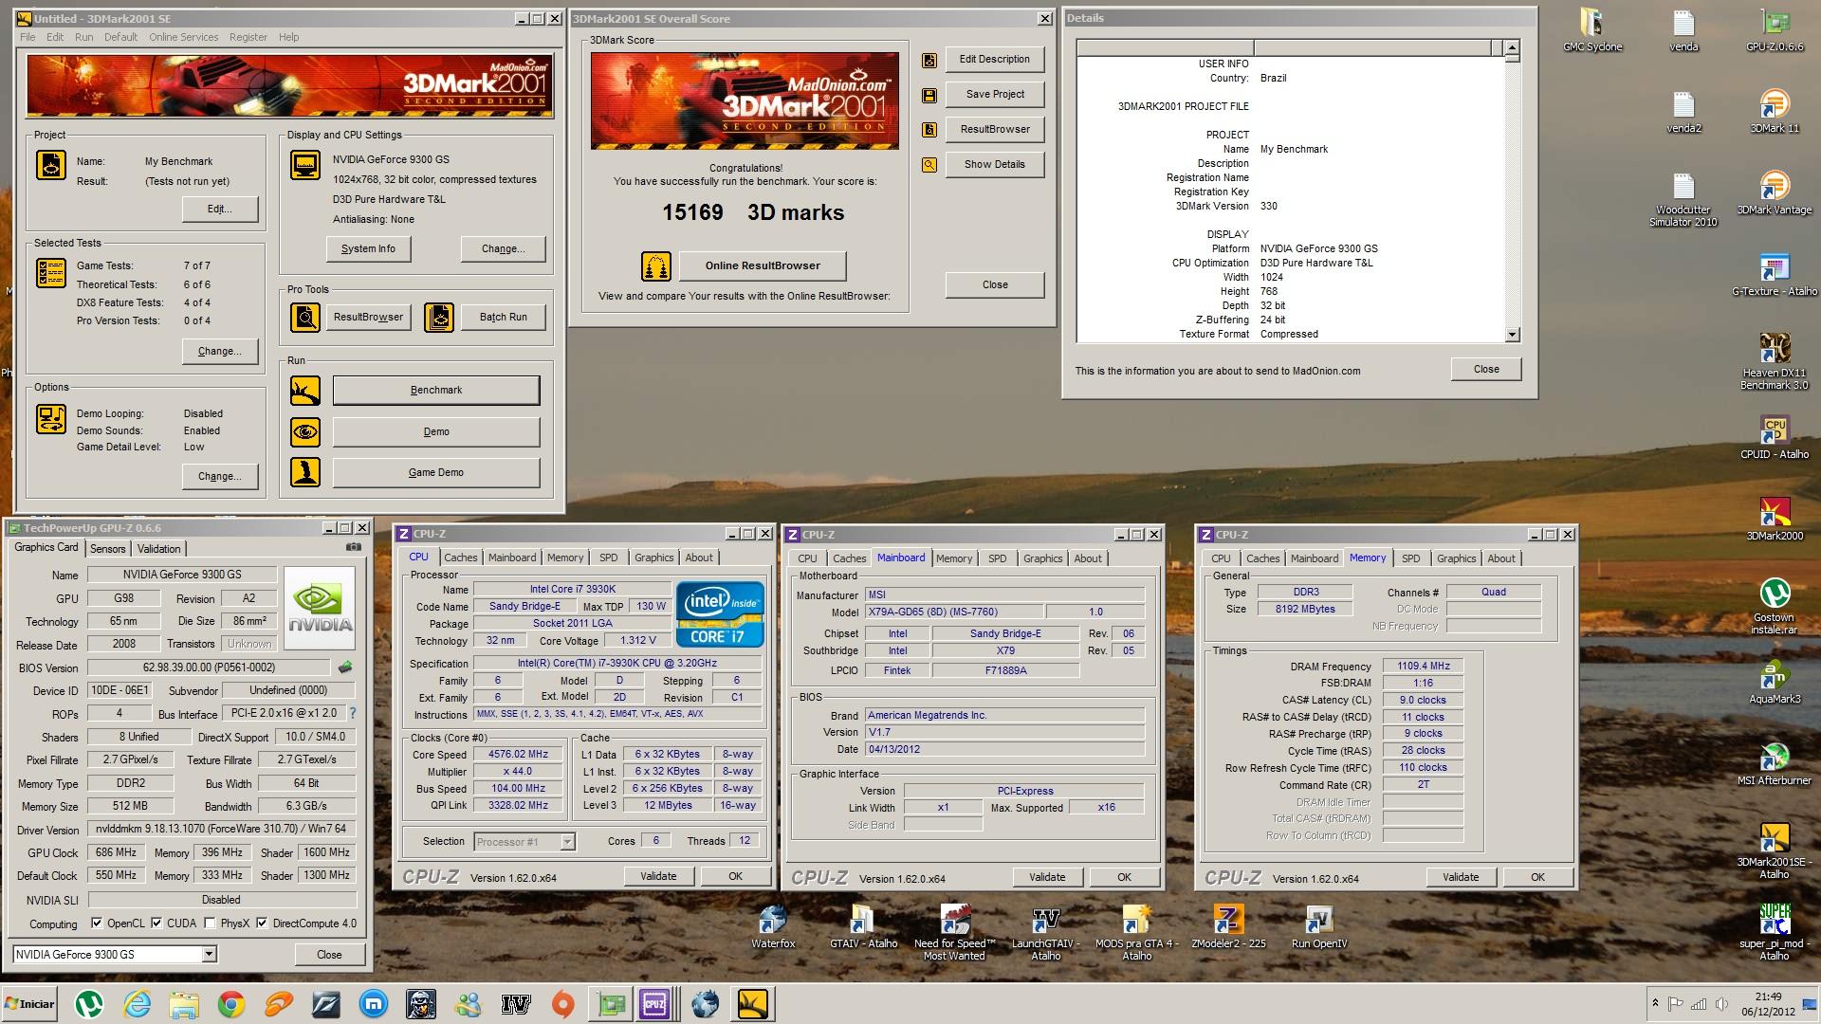Click the Iniciar start button

pos(30,1004)
